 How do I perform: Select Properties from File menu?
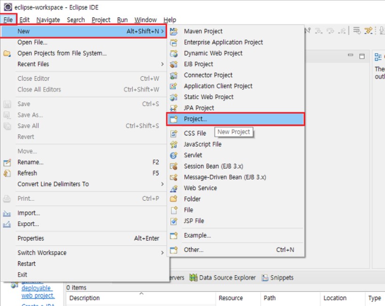coord(83,238)
